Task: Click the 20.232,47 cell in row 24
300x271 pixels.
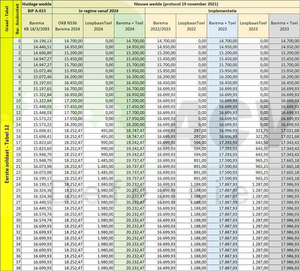Action: (x=130, y=184)
